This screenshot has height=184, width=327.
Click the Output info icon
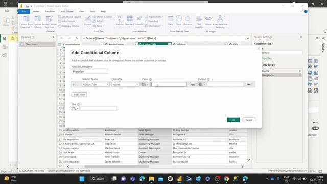208,79
